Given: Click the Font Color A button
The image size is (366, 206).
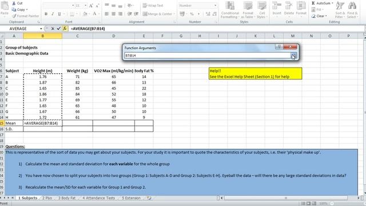Looking at the screenshot, I should [94, 14].
